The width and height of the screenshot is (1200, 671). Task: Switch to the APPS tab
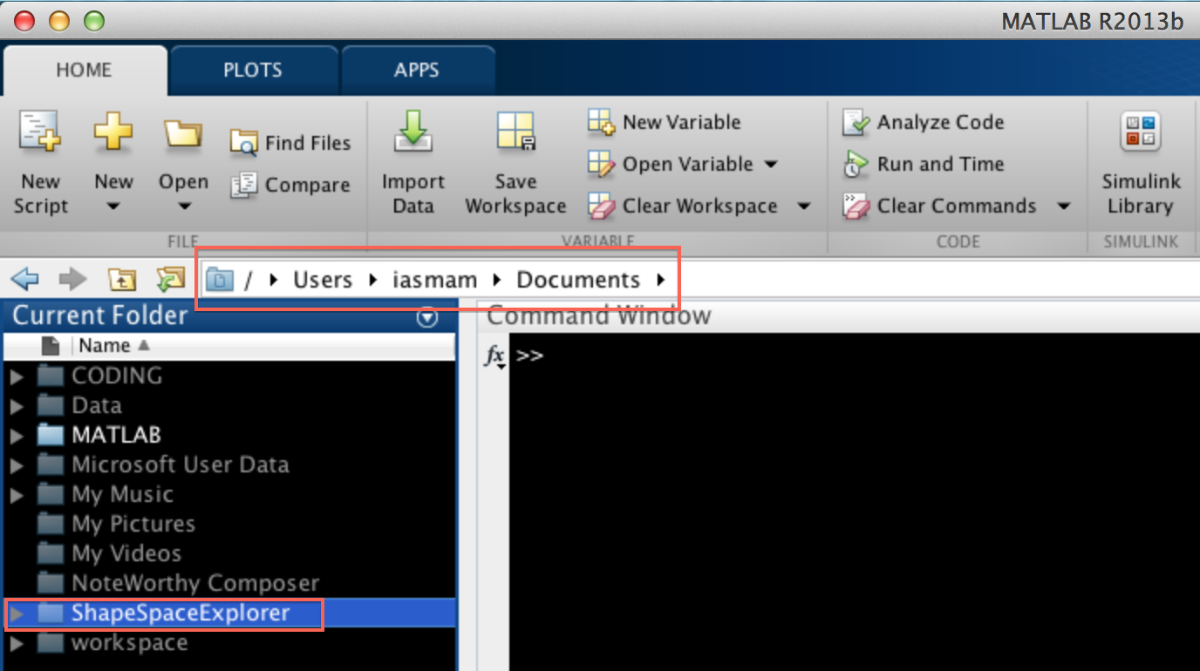click(417, 70)
